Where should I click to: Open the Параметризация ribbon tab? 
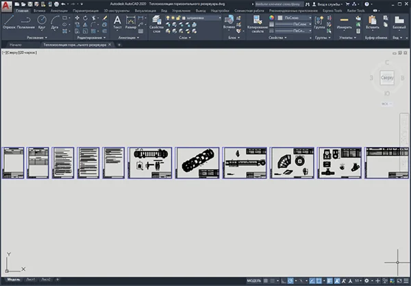(x=86, y=11)
